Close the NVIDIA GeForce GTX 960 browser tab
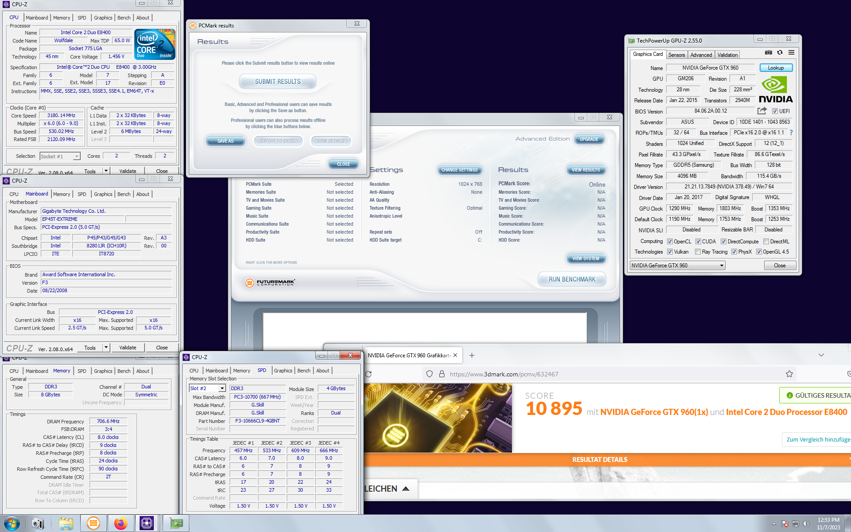The width and height of the screenshot is (851, 532). coord(455,355)
